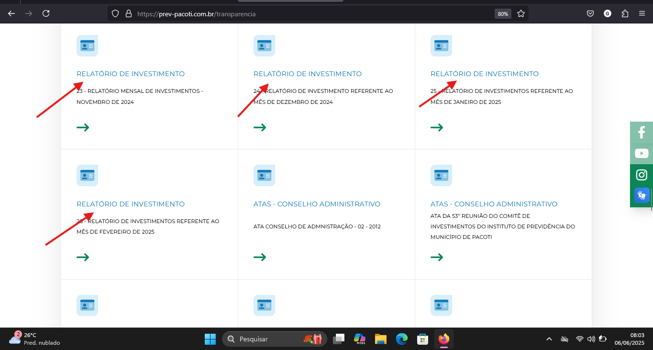Open Relatório de Investimento link for Dezembro 2024

[308, 74]
